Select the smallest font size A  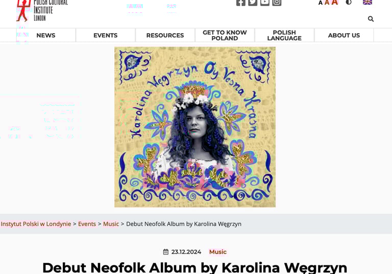click(x=320, y=3)
